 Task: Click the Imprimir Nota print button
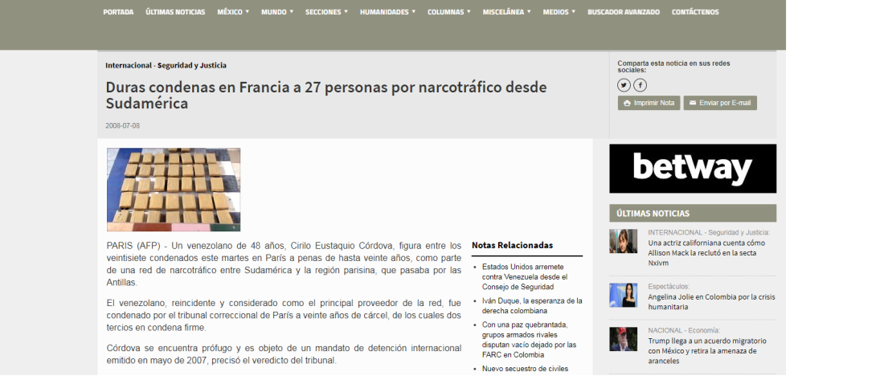[x=649, y=104]
